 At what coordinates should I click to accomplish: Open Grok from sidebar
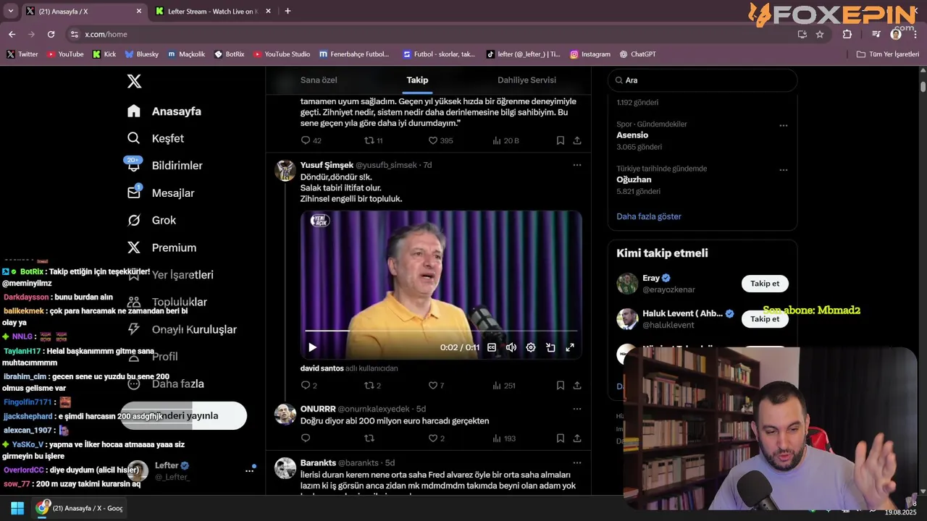pos(151,220)
